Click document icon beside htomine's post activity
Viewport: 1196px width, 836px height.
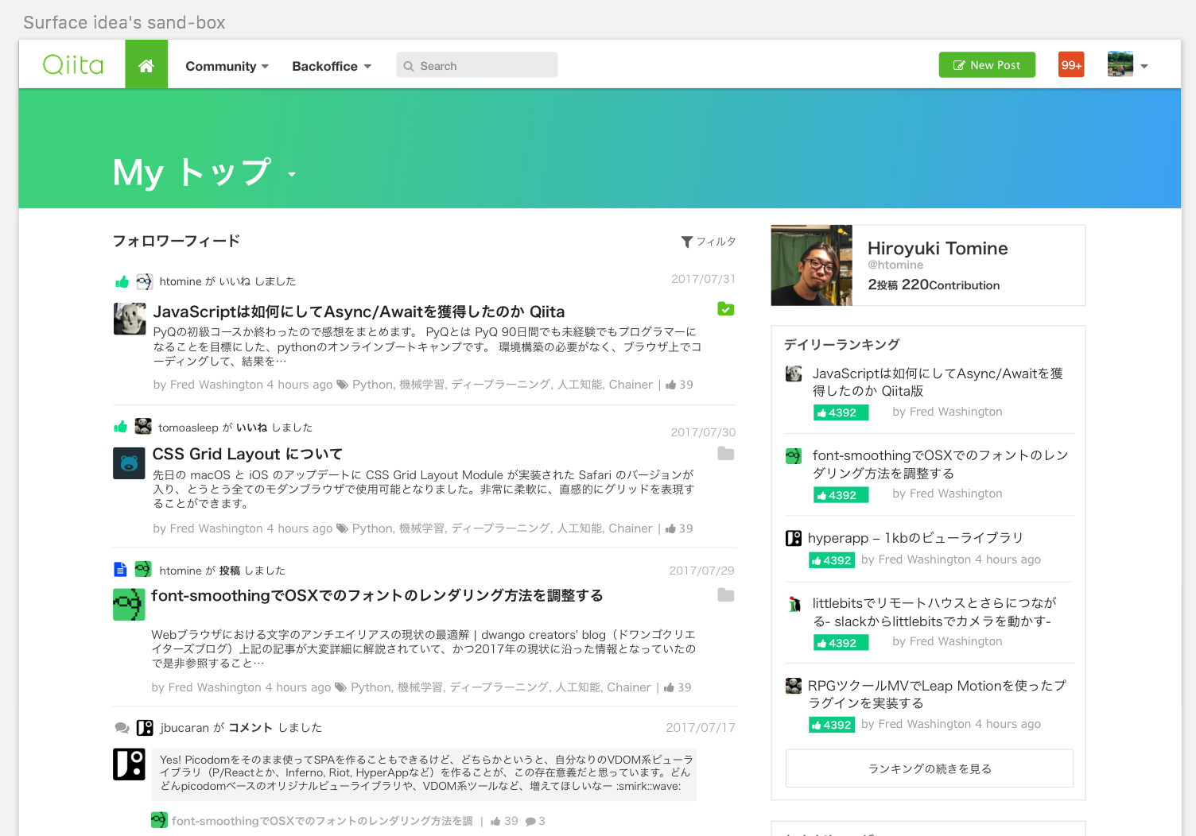(120, 570)
